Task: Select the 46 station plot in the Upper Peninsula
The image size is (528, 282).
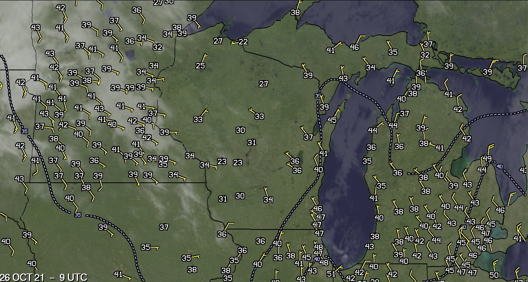Action: click(354, 47)
